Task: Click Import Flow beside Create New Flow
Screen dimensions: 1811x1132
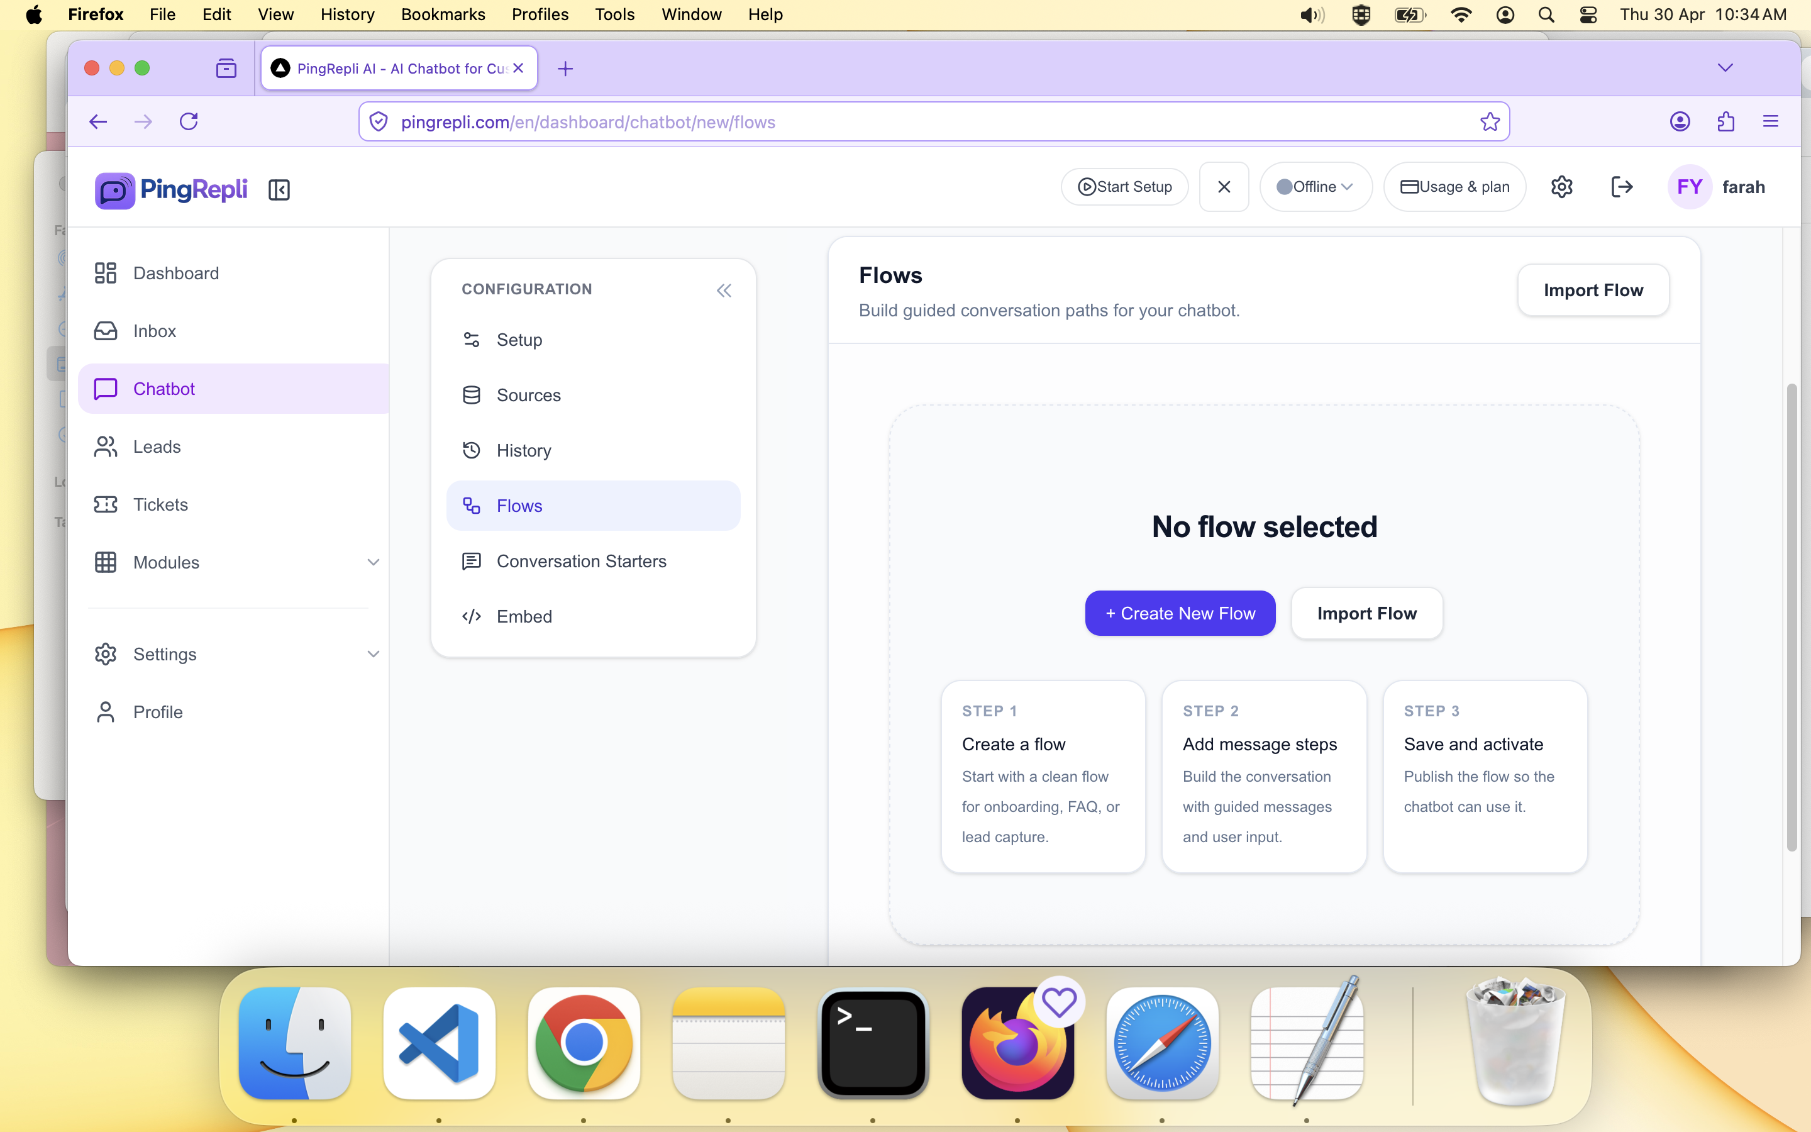Action: (x=1366, y=613)
